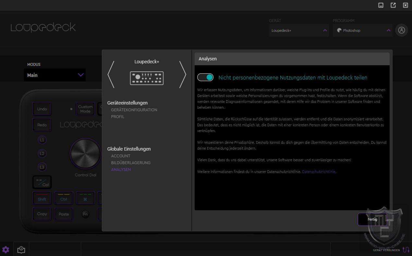Select the L3 round button
Viewport: 412px width, 256px height.
[x=42, y=167]
